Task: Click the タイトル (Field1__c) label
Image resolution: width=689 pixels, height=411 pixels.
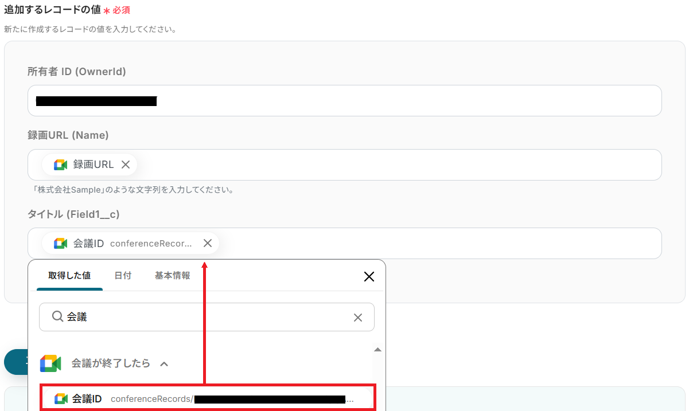Action: pyautogui.click(x=73, y=214)
